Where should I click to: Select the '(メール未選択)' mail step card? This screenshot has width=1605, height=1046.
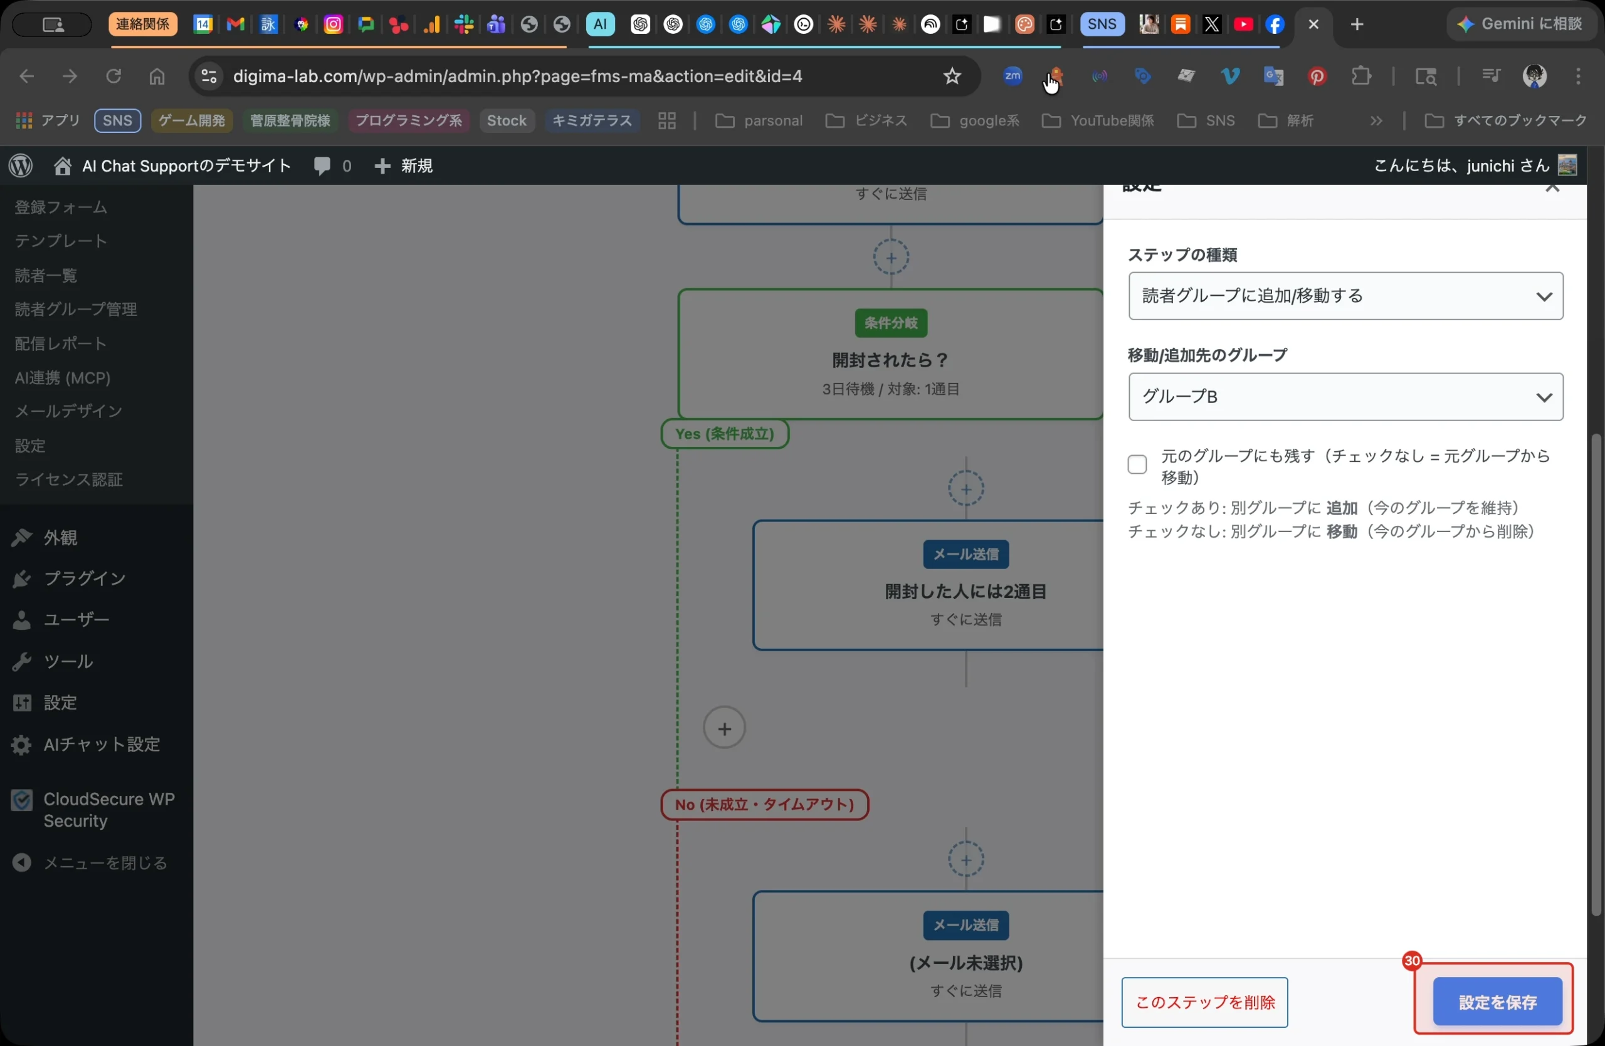coord(928,957)
